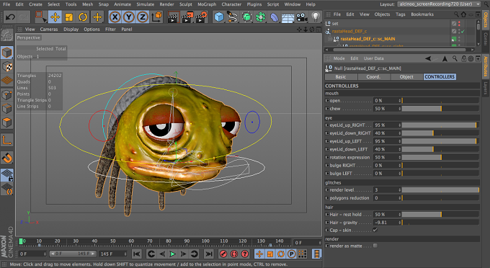The height and width of the screenshot is (268, 490).
Task: Select the Rotate tool in toolbar
Action: click(x=83, y=17)
